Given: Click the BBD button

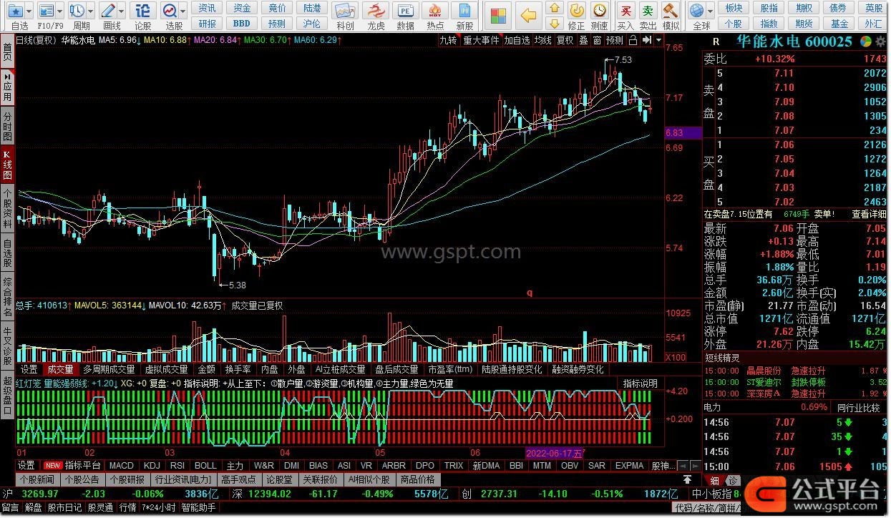Looking at the screenshot, I should (242, 23).
